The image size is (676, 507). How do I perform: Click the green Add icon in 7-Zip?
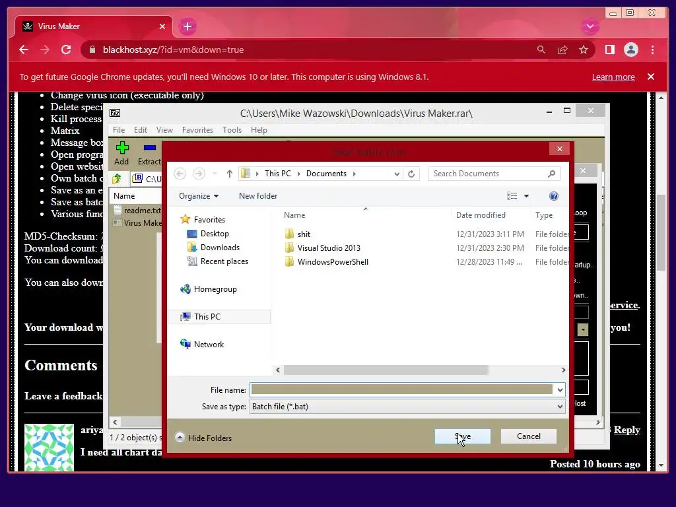click(122, 148)
